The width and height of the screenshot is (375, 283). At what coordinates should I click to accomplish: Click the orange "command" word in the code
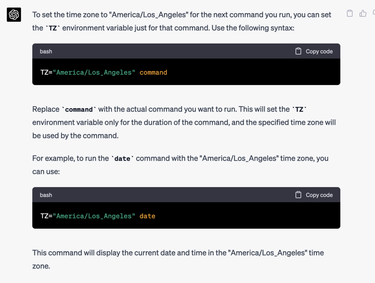(153, 73)
